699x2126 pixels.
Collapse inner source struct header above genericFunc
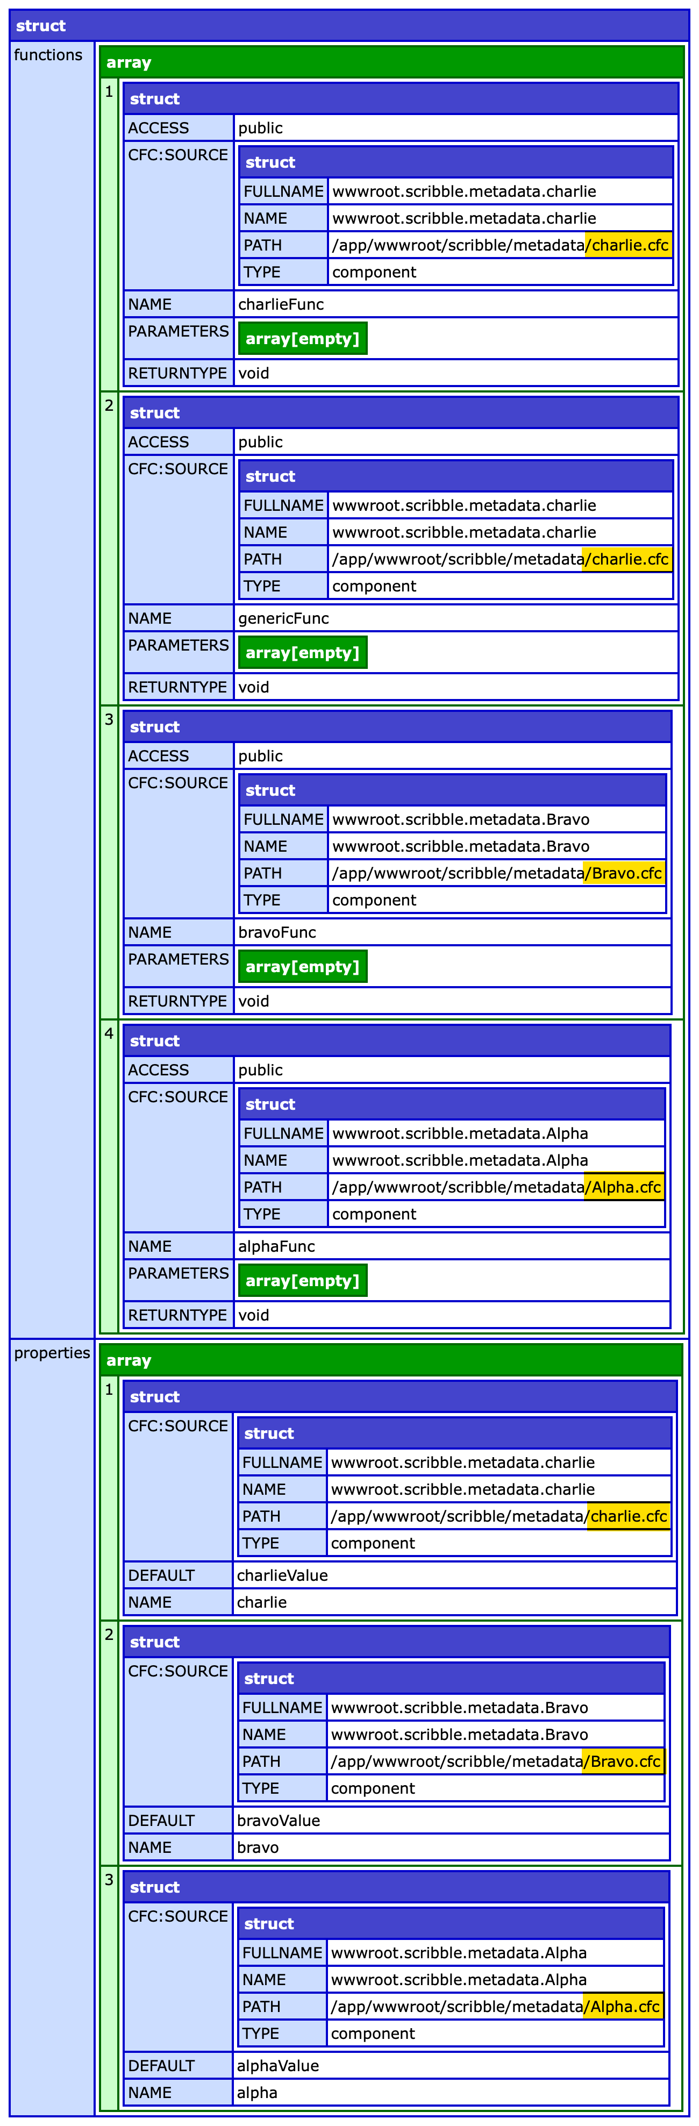coord(455,476)
